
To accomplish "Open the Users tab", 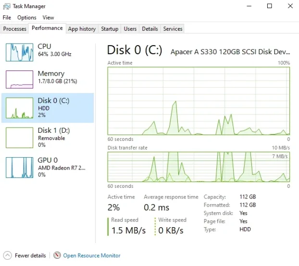I will click(x=130, y=29).
